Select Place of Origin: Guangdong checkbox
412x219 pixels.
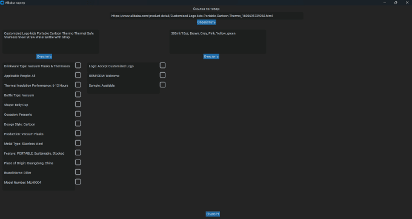coord(78,163)
